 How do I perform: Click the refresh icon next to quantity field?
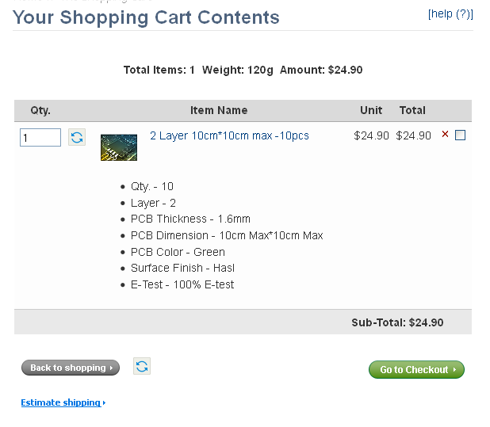click(x=77, y=137)
